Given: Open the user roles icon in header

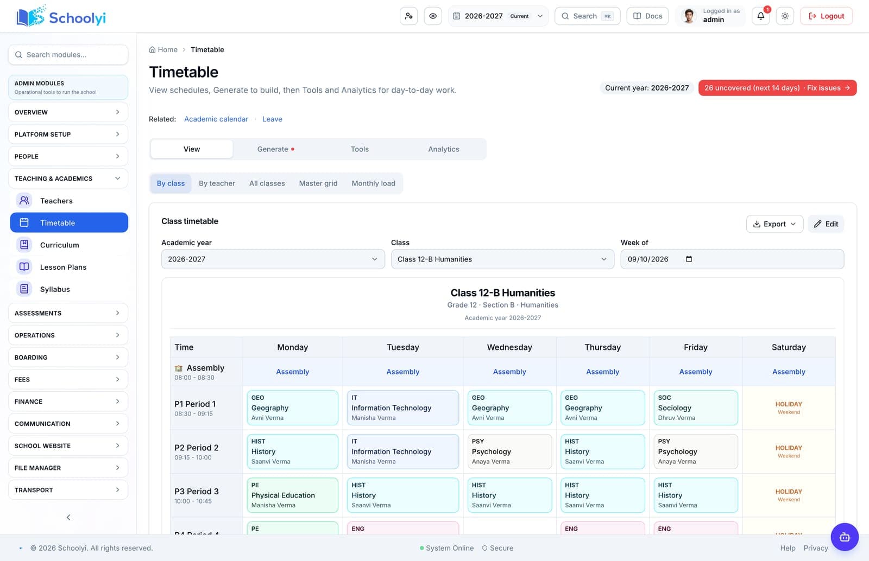Looking at the screenshot, I should [x=409, y=16].
